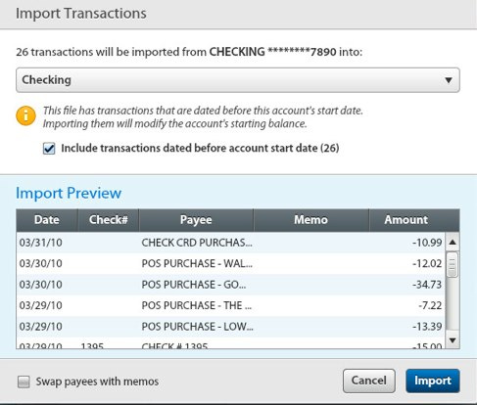Click the CHECKING ********7890 account text
The width and height of the screenshot is (477, 405).
point(272,52)
